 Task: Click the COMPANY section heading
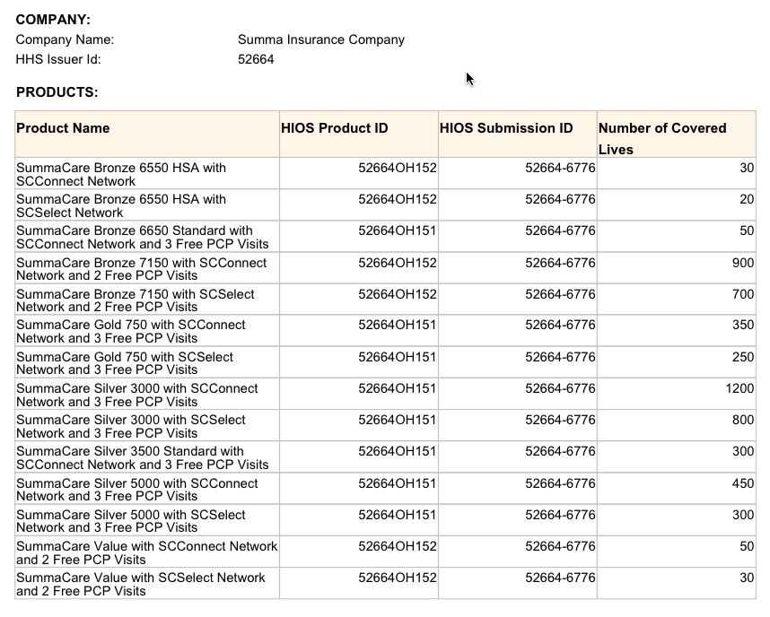(53, 19)
